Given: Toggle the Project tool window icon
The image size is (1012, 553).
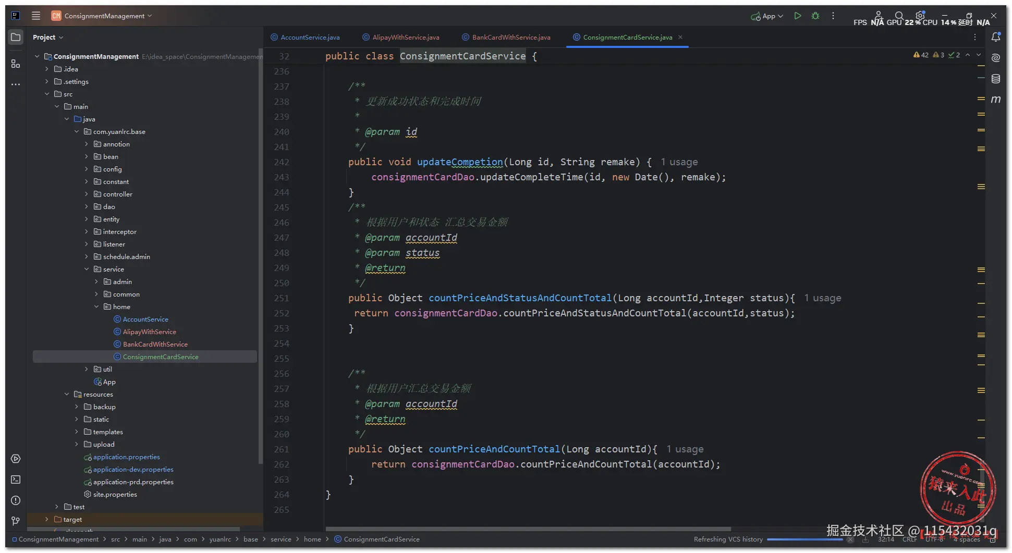Looking at the screenshot, I should (x=16, y=38).
